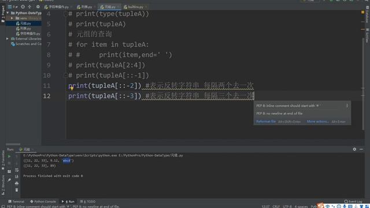Screen dimensions: 370x208
Task: Select 列表.py in Project tree
Action: 24,28
